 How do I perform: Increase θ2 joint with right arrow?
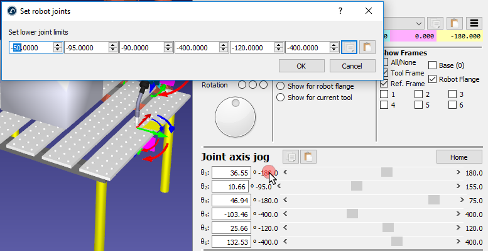(458, 186)
